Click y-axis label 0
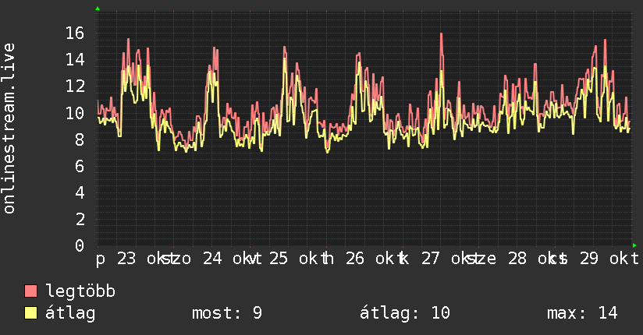Screen dimensions: 643x335 [x=80, y=245]
